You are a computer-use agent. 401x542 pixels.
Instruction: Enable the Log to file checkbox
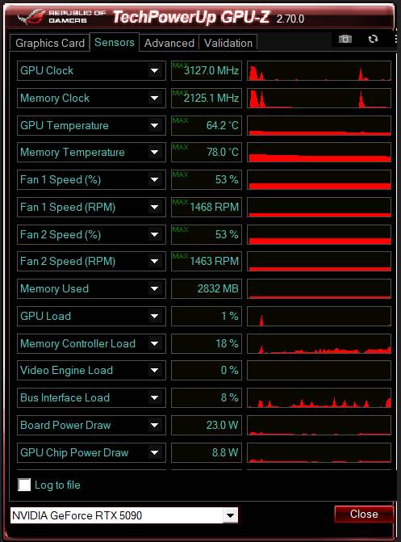coord(24,485)
